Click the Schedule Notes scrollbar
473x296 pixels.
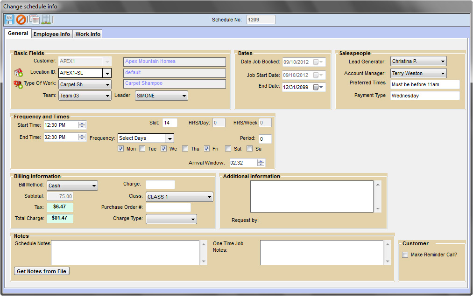[x=204, y=253]
